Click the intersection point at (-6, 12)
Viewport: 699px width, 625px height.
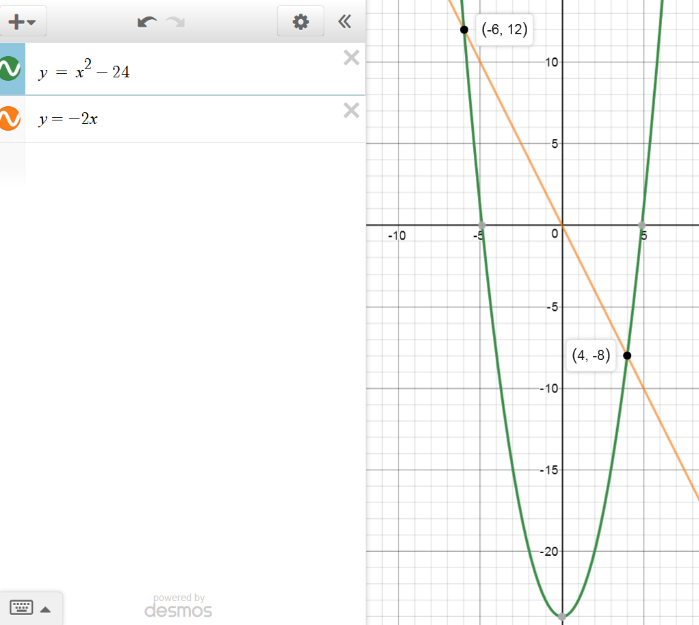[x=464, y=29]
